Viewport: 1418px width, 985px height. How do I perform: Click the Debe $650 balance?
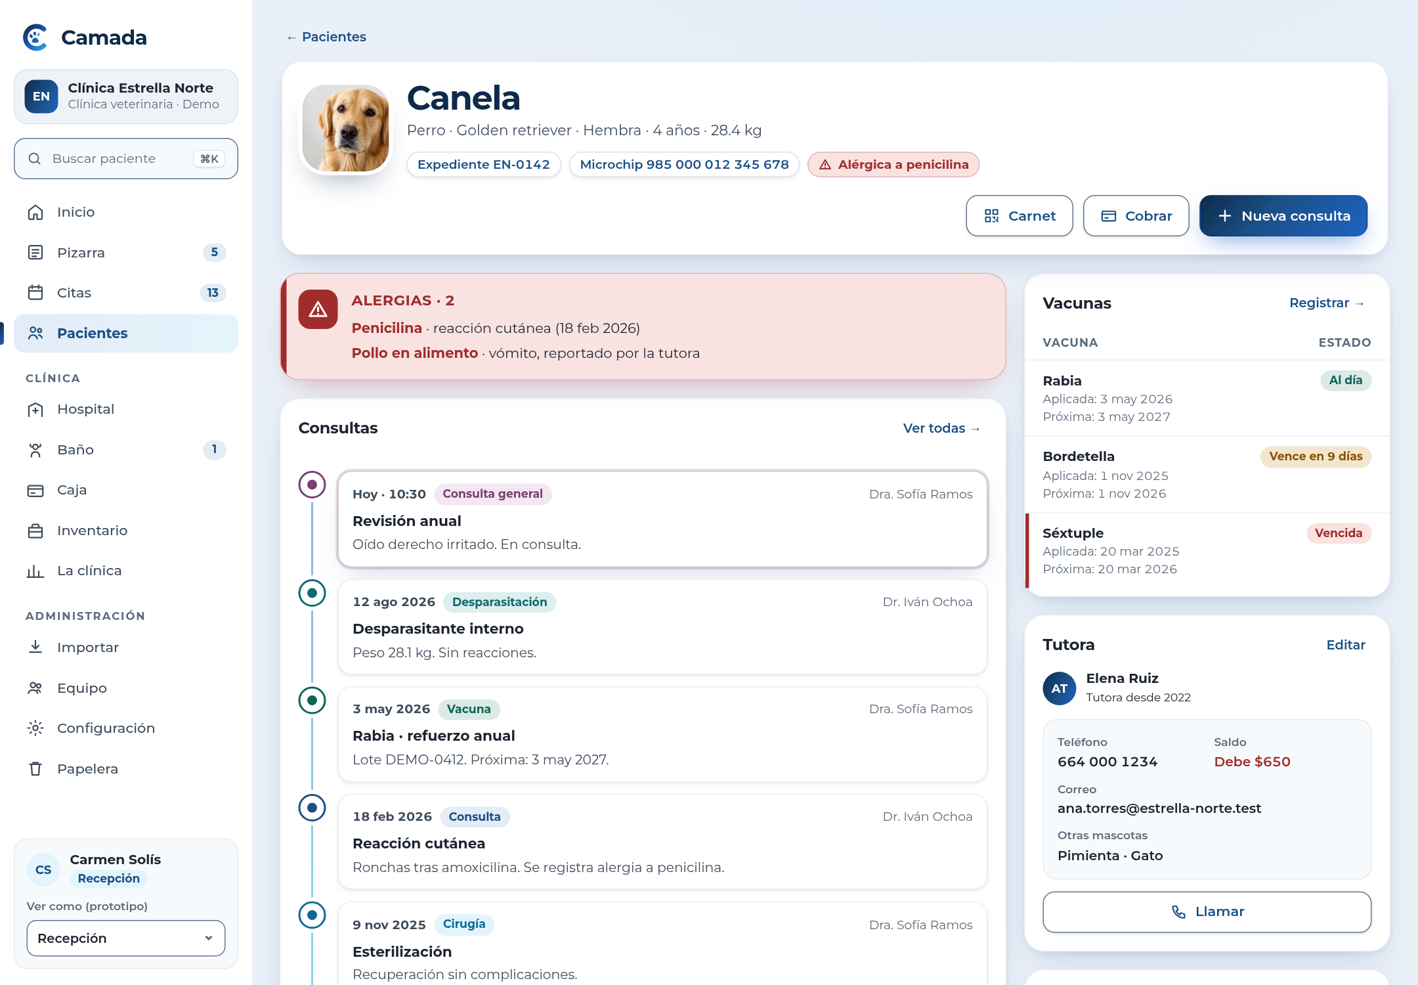1252,762
